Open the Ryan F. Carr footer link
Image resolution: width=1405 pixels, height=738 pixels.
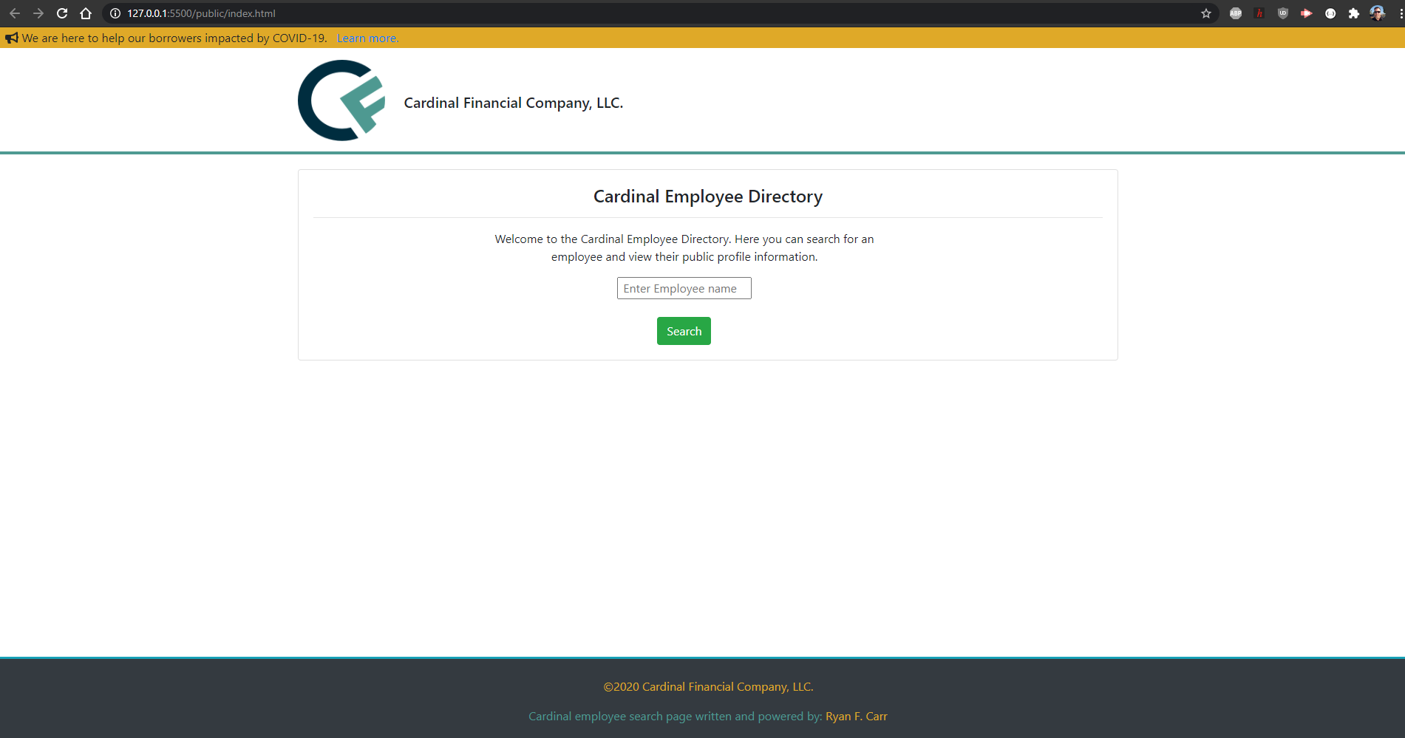pyautogui.click(x=856, y=716)
